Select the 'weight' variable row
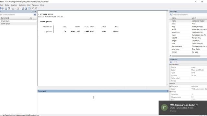207x116 pixels. point(188,38)
